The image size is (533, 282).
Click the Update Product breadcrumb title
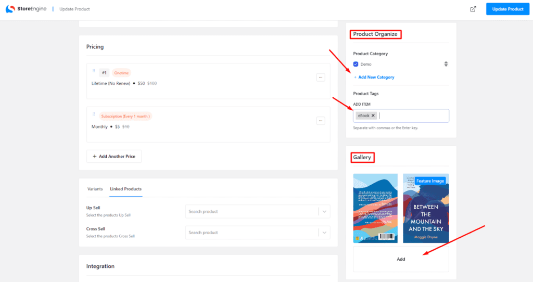coord(74,9)
